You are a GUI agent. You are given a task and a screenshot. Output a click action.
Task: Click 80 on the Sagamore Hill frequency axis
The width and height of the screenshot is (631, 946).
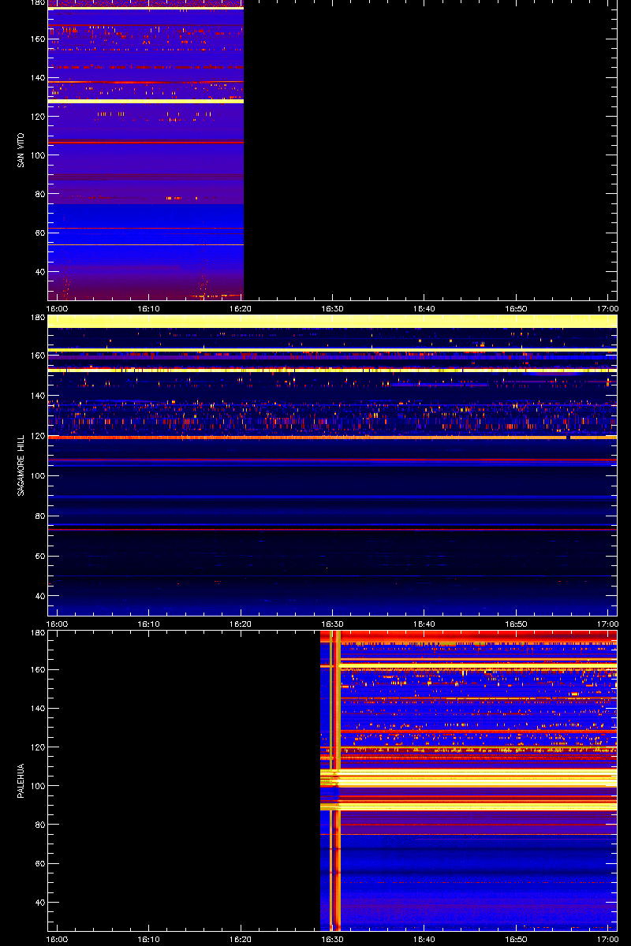39,516
